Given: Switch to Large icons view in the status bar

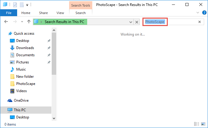Looking at the screenshot, I should coord(203,124).
